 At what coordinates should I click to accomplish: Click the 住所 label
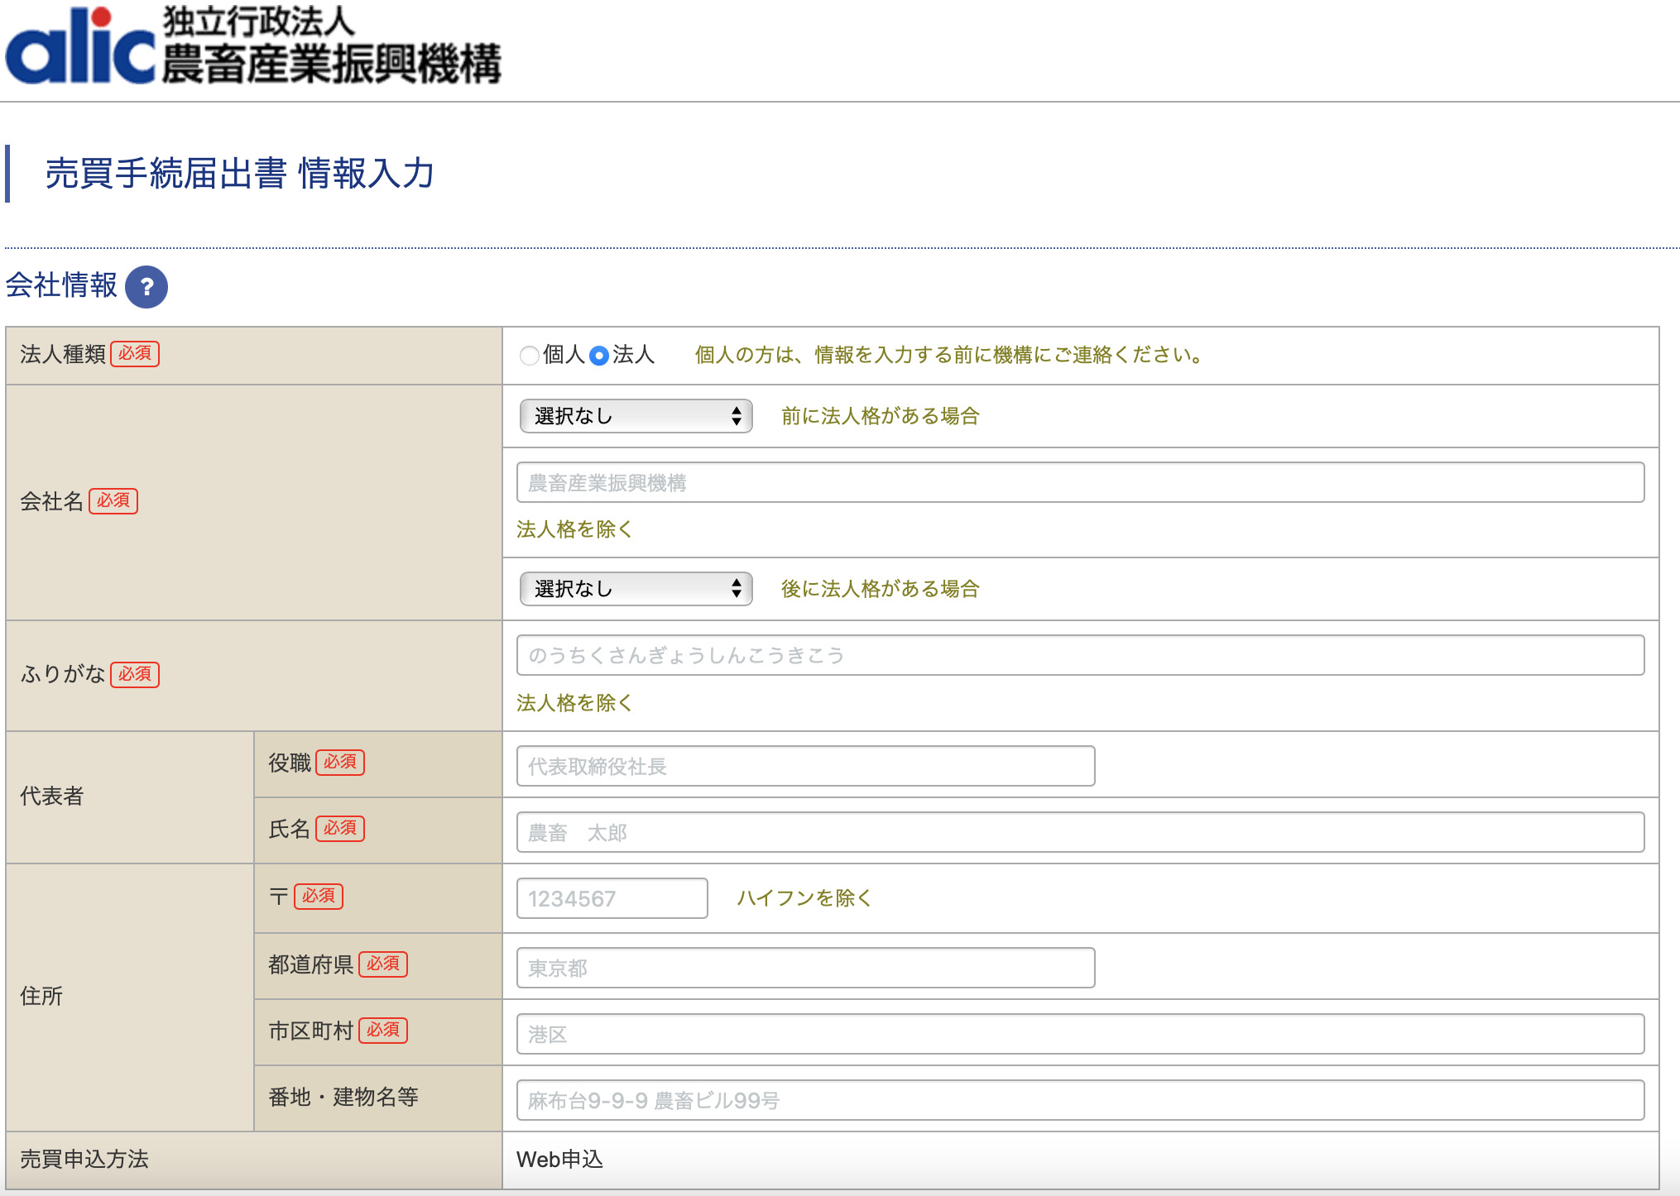click(41, 996)
